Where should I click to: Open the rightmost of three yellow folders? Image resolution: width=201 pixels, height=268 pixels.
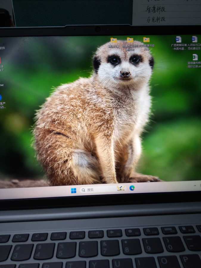tap(147, 40)
